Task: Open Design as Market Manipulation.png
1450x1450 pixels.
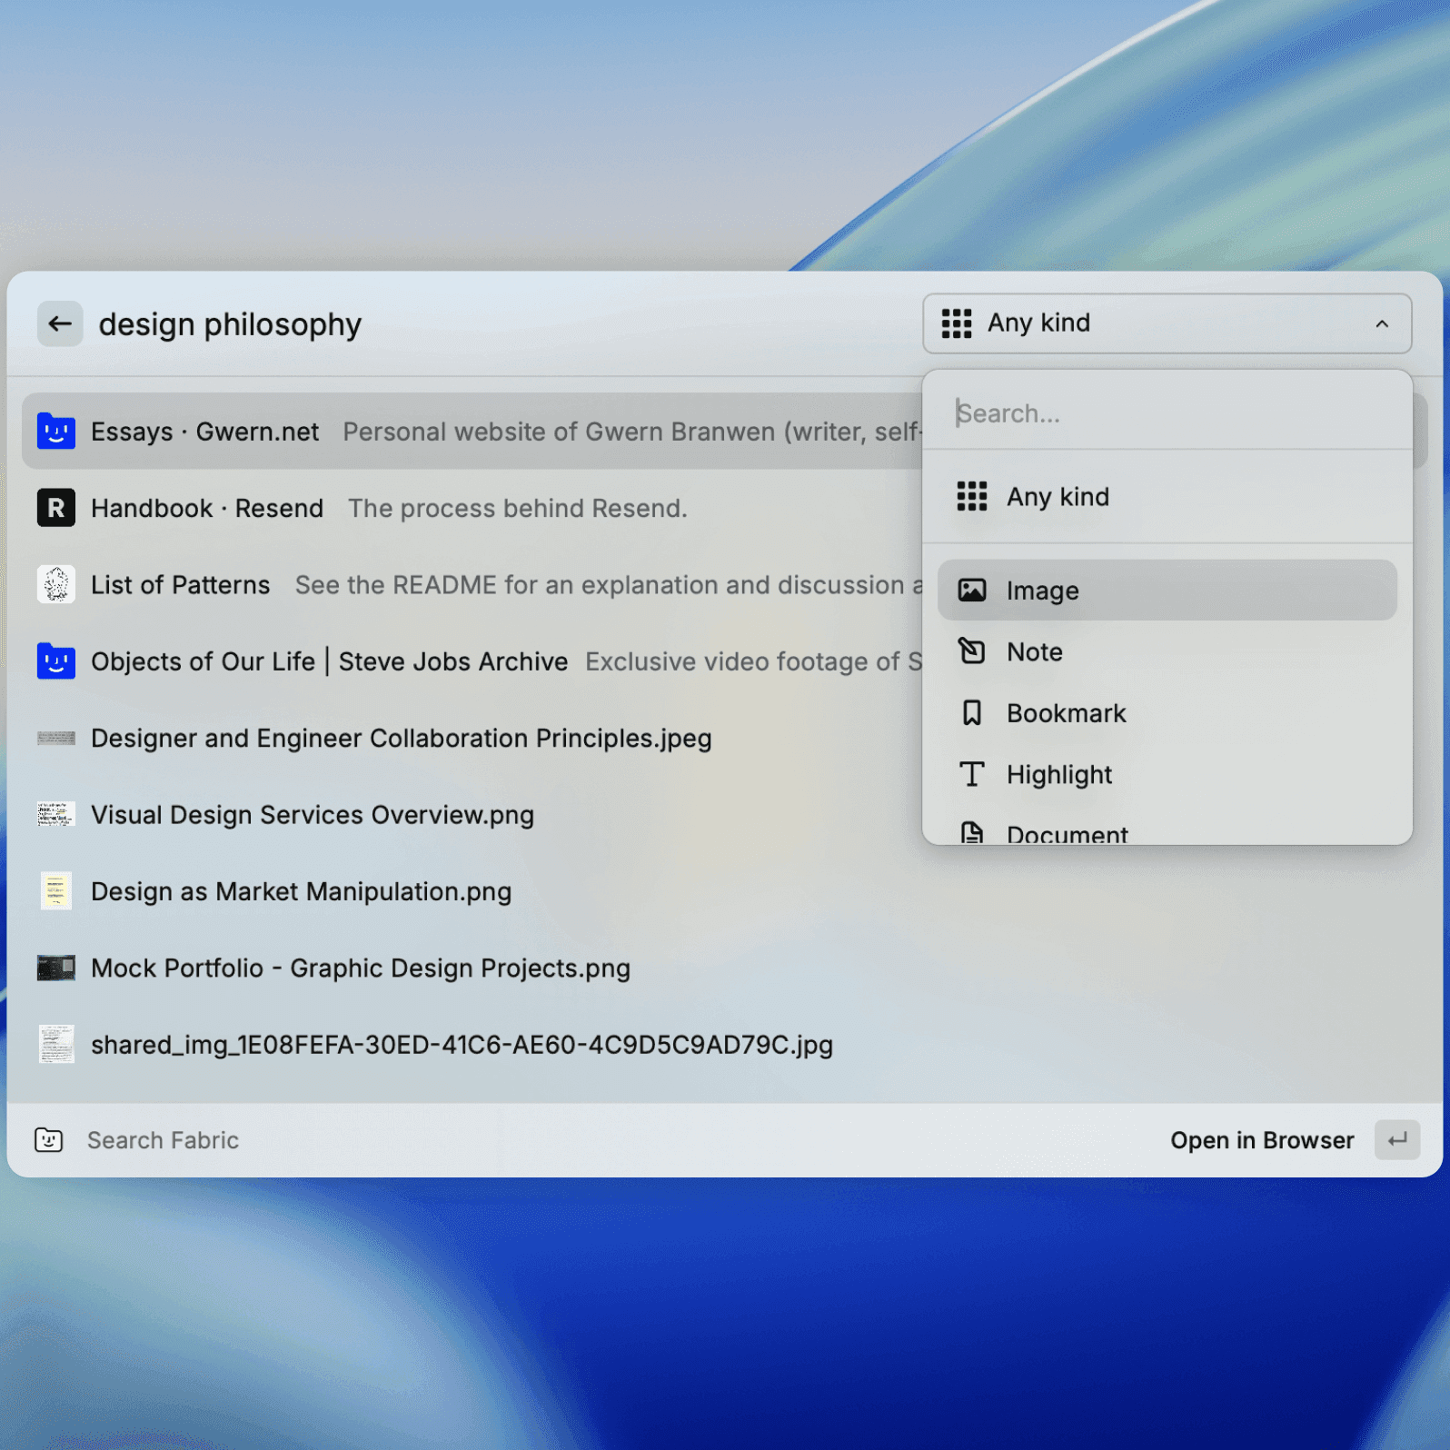Action: click(723, 892)
